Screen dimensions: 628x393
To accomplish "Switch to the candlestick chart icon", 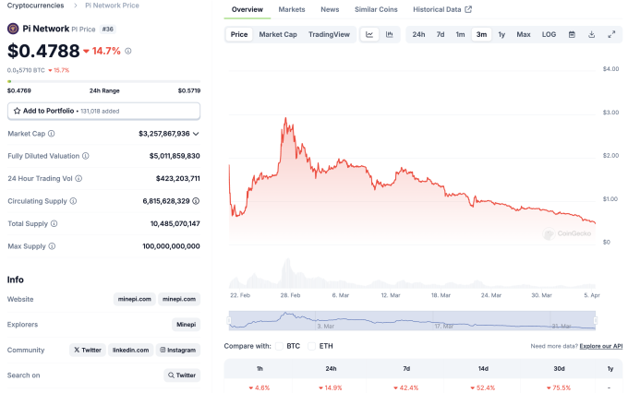I will (390, 34).
